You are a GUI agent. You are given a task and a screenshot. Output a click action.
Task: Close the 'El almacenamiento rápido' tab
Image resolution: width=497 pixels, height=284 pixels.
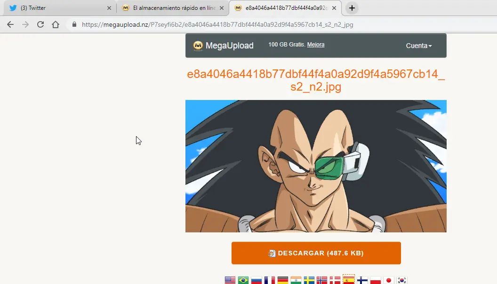click(222, 8)
